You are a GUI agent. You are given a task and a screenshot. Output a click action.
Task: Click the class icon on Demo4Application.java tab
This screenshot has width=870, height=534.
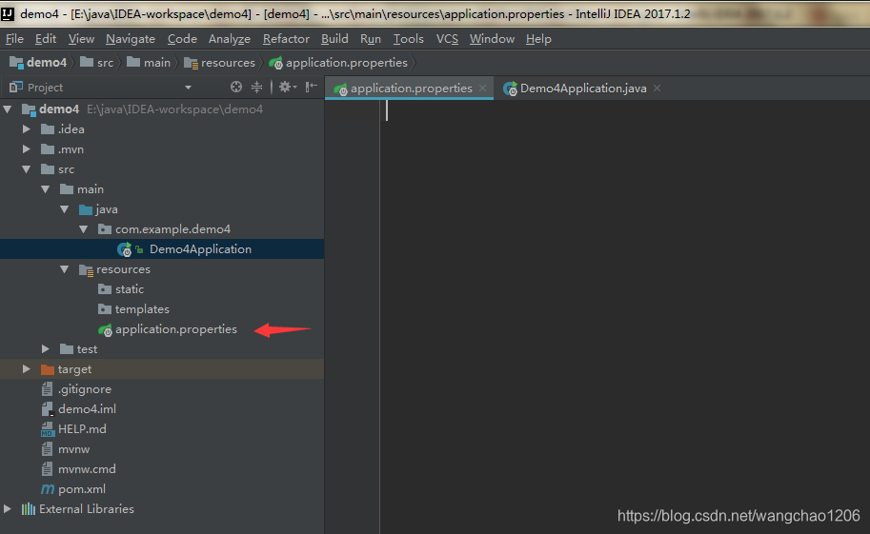[x=510, y=89]
